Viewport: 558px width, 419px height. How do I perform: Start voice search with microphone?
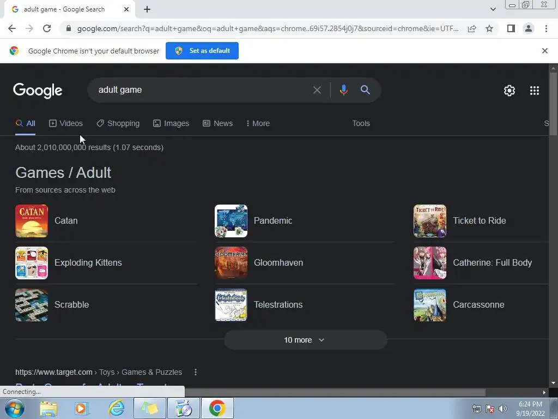click(x=343, y=90)
